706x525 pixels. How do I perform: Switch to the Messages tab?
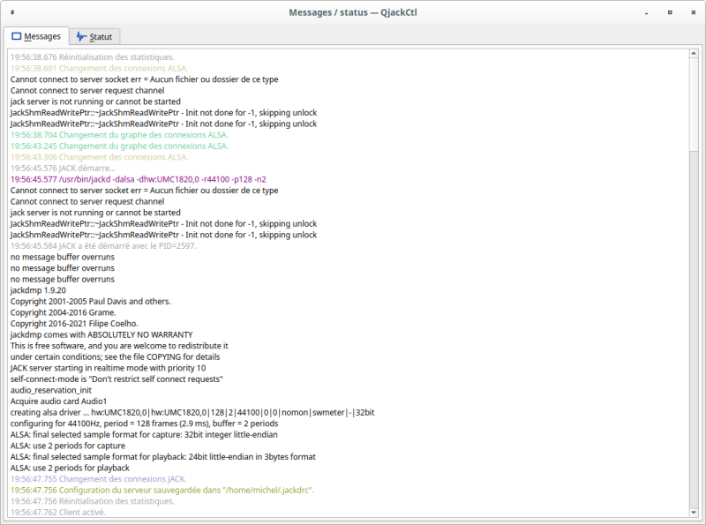point(36,36)
